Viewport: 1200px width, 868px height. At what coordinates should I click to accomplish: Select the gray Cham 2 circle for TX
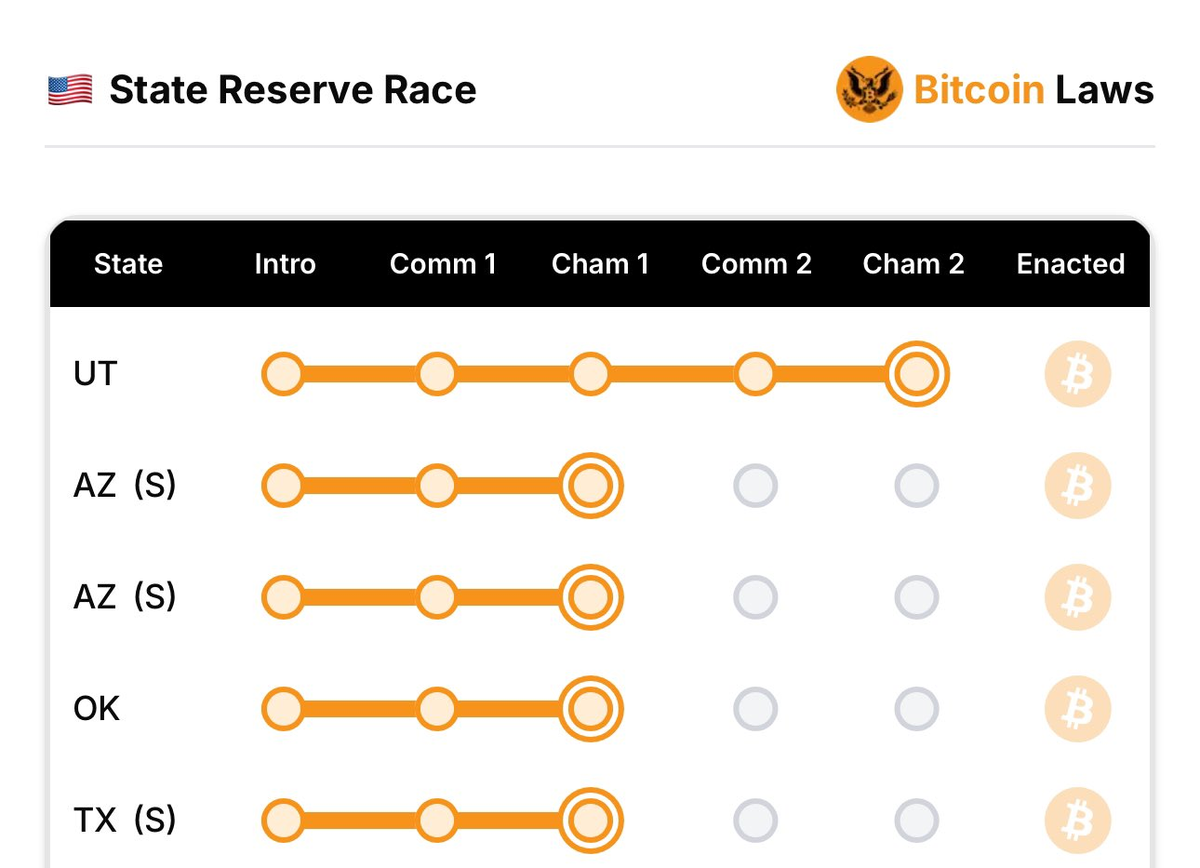click(x=916, y=821)
